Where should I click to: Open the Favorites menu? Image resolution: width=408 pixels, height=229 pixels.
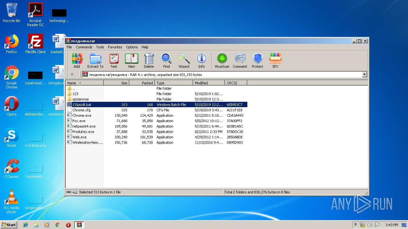(115, 47)
